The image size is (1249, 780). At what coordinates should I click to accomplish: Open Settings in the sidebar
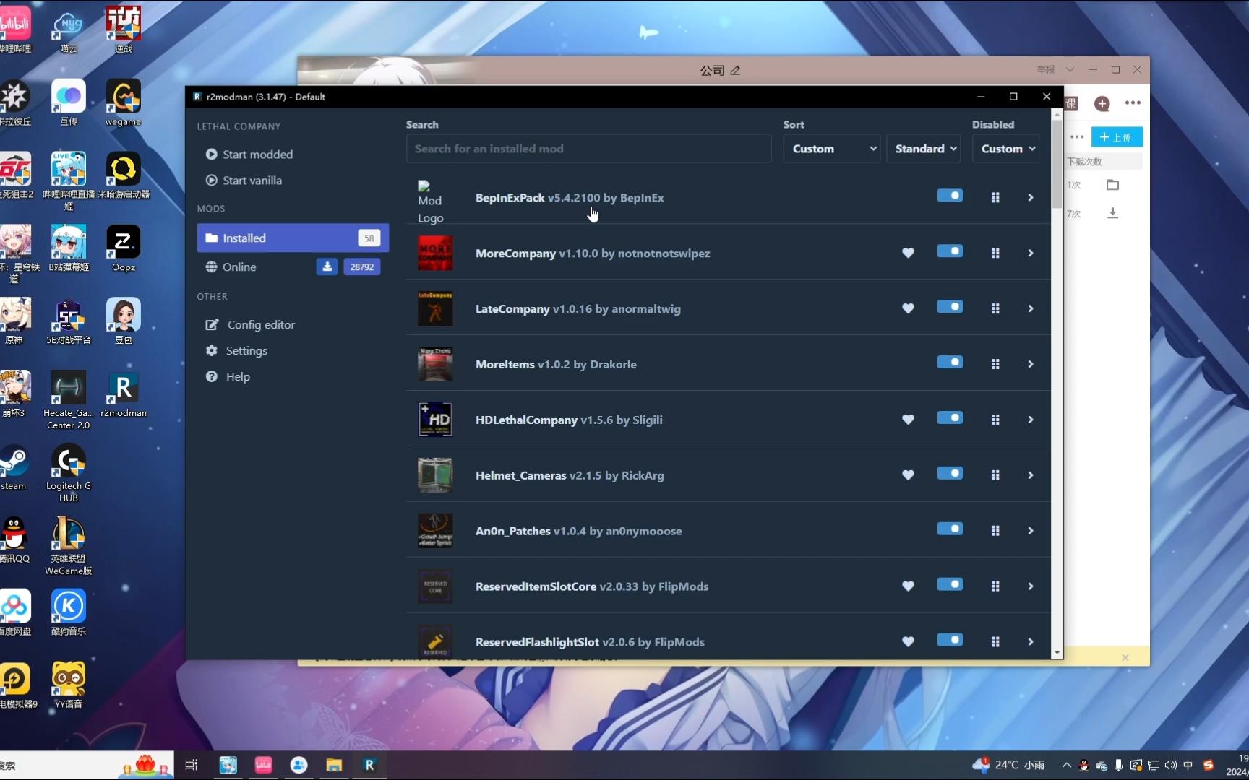tap(236, 351)
